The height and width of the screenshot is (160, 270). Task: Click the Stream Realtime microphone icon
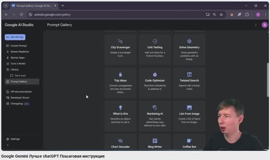(x=8, y=52)
